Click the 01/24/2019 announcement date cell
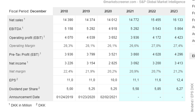195x112 pixels. (x=65, y=97)
